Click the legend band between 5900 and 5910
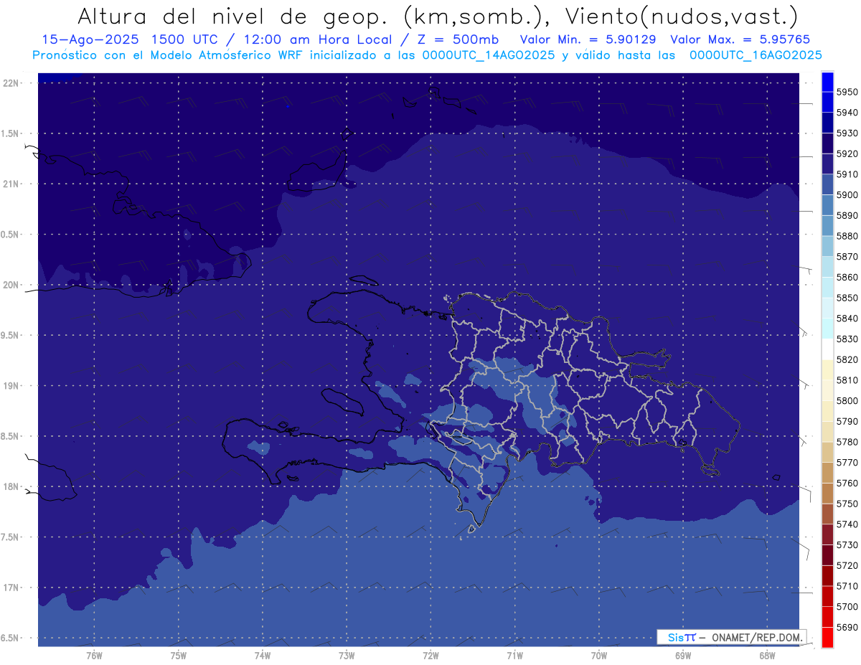The width and height of the screenshot is (861, 665). 827,184
